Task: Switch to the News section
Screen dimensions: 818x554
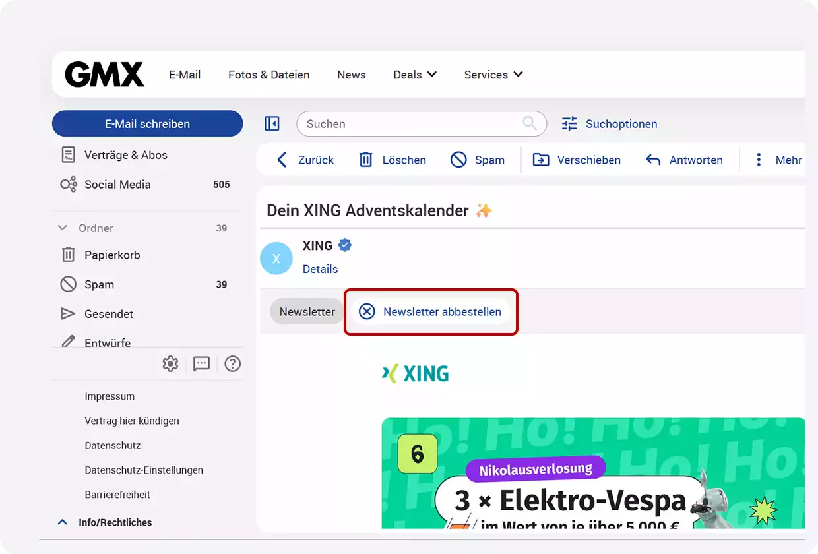Action: (351, 75)
